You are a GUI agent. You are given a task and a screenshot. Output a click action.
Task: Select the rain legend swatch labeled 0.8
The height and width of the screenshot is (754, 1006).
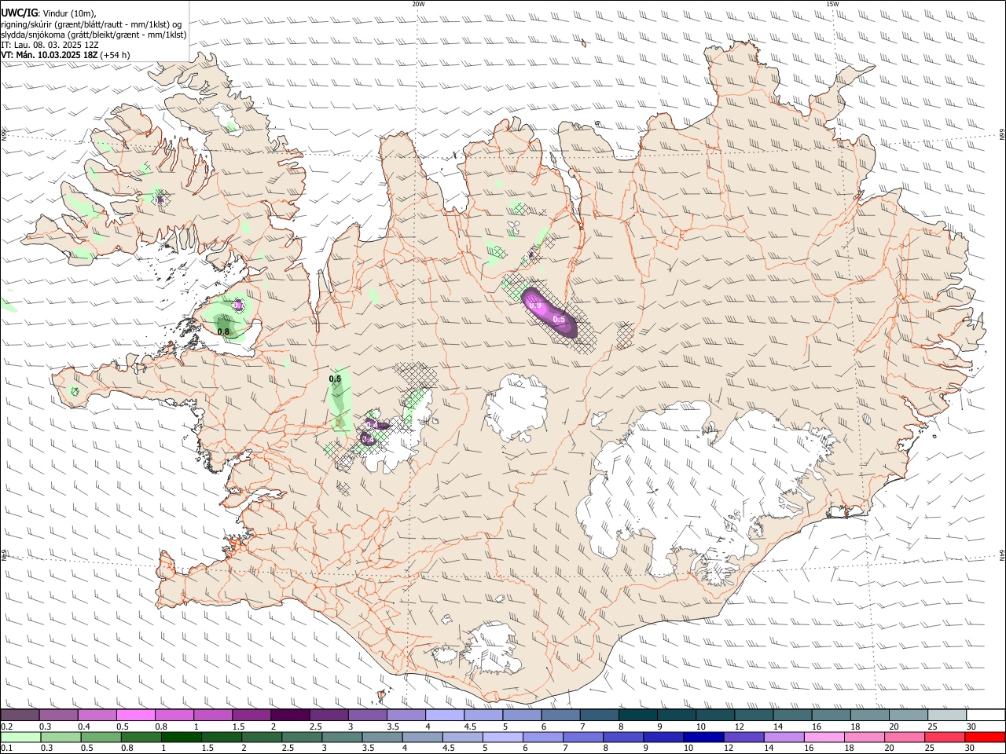141,737
